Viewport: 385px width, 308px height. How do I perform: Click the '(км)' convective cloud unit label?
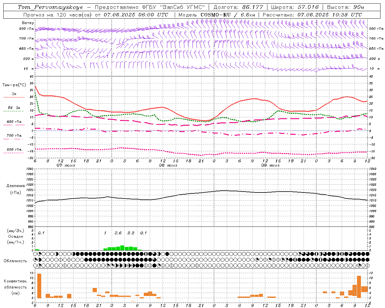click(15, 293)
